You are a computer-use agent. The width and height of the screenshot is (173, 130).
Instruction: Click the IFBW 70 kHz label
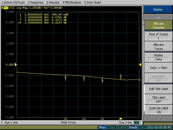[68, 122]
